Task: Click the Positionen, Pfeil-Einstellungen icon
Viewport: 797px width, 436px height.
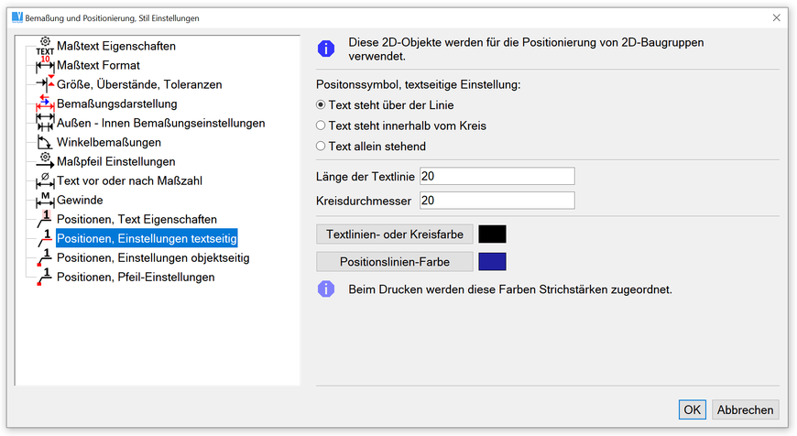Action: pyautogui.click(x=45, y=277)
